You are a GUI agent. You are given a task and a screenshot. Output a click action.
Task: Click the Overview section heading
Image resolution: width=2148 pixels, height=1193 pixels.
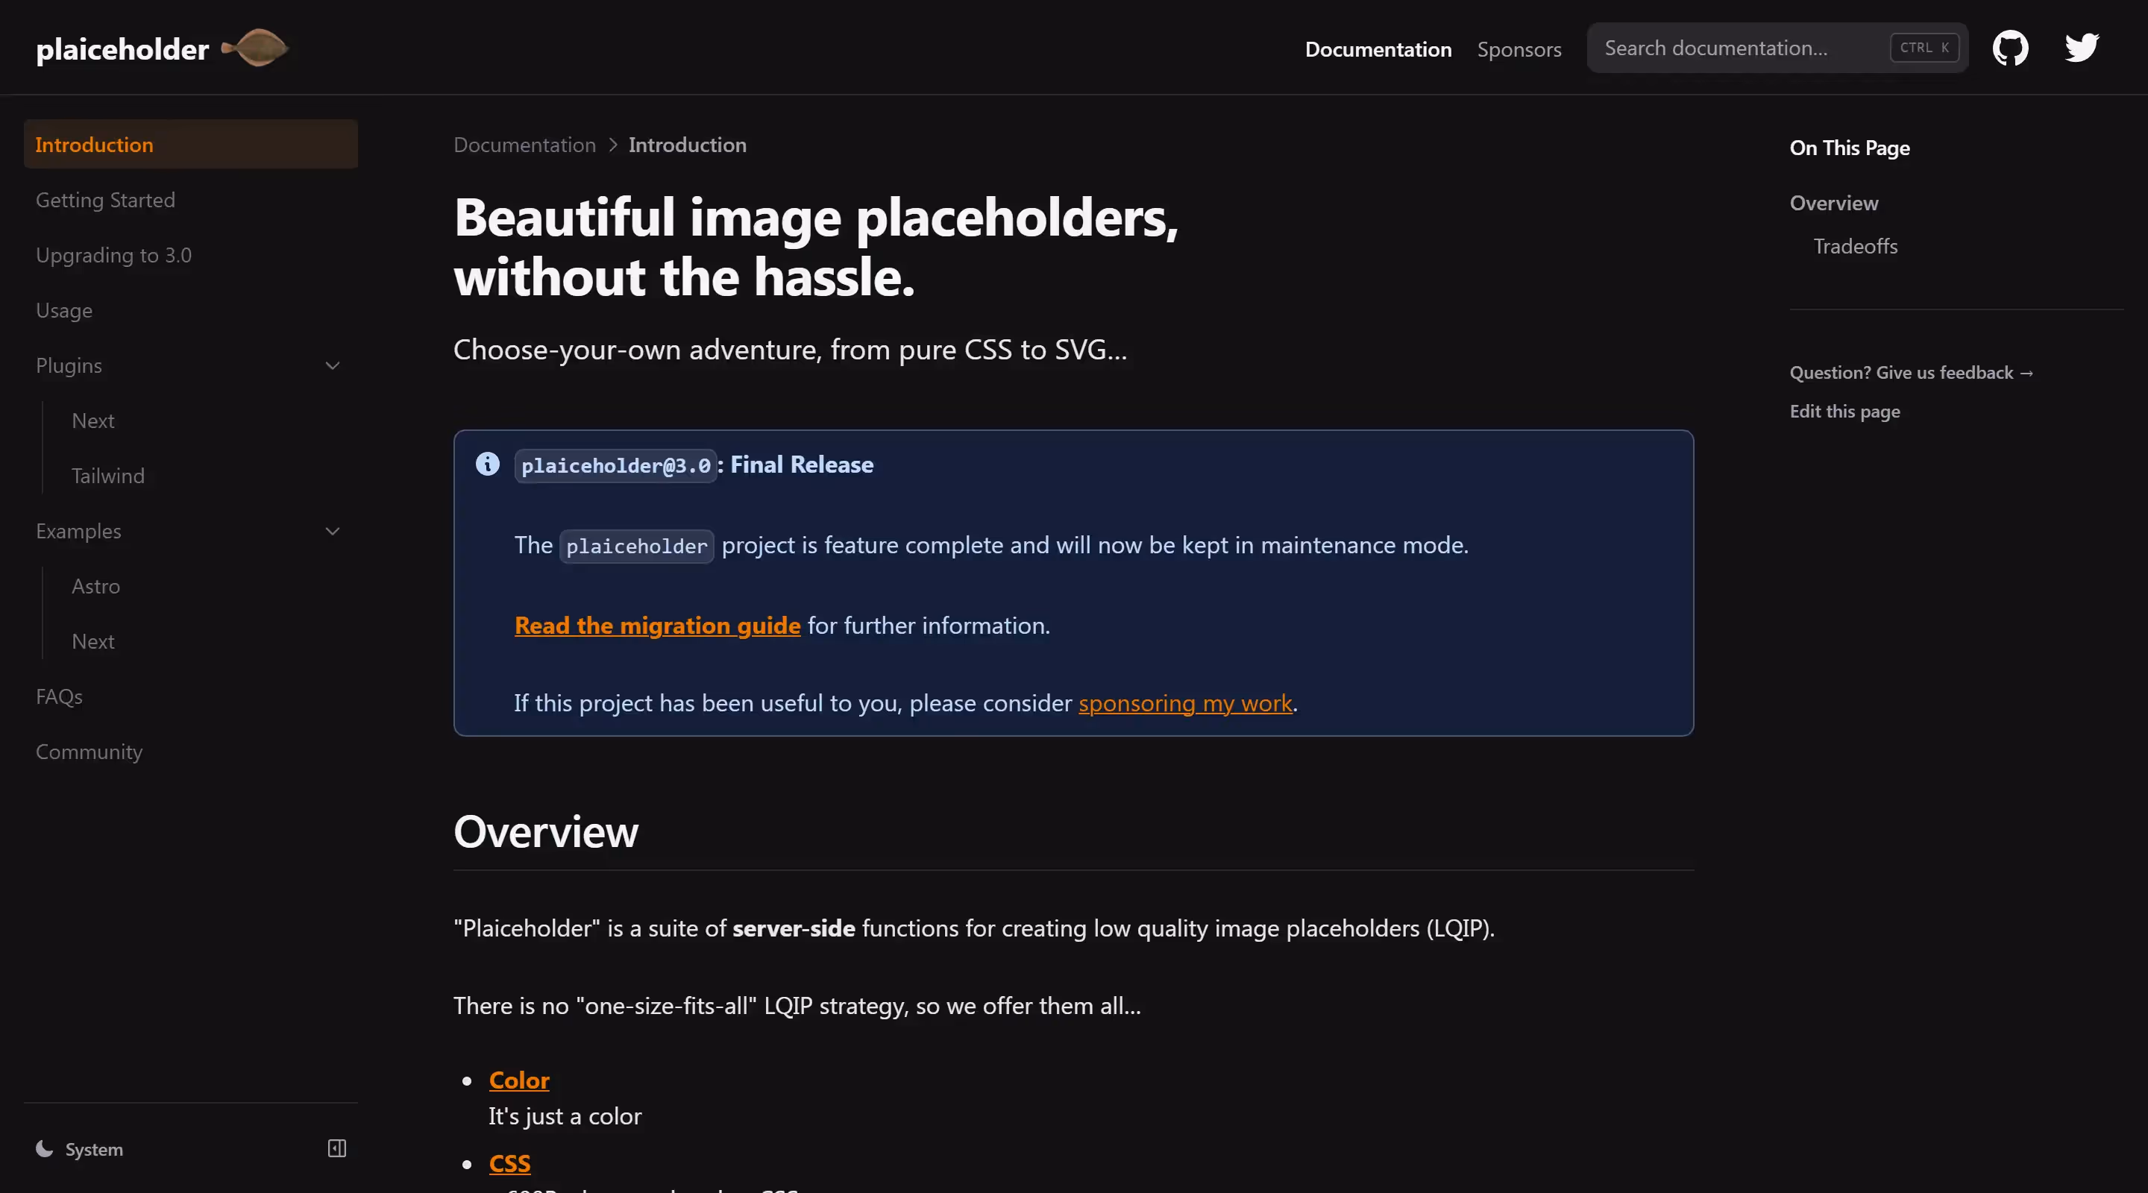click(546, 831)
